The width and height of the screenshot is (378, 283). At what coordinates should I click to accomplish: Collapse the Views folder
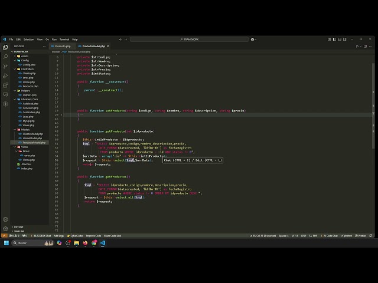pyautogui.click(x=15, y=147)
